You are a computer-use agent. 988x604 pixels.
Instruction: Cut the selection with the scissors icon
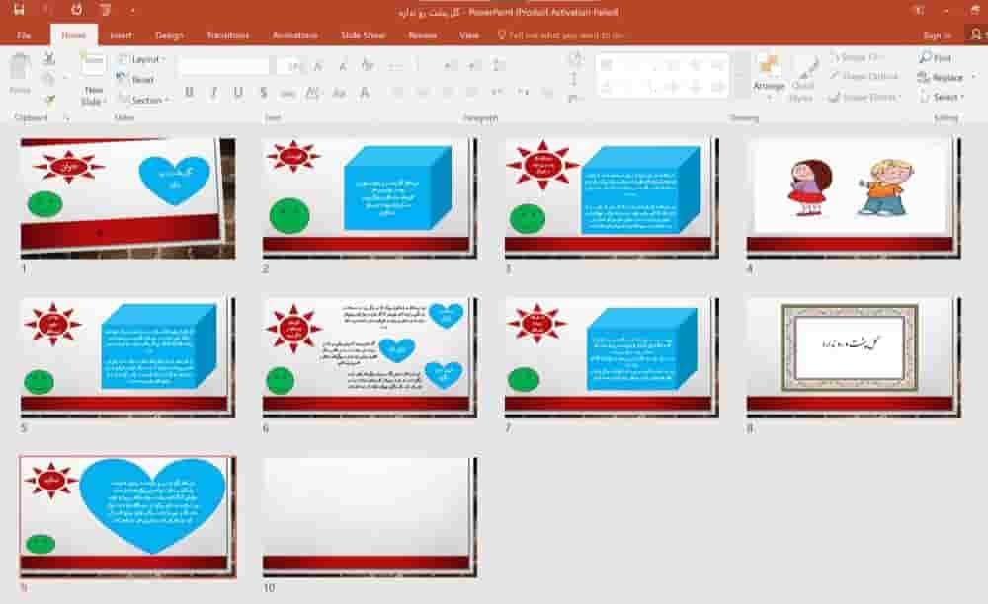pyautogui.click(x=49, y=59)
